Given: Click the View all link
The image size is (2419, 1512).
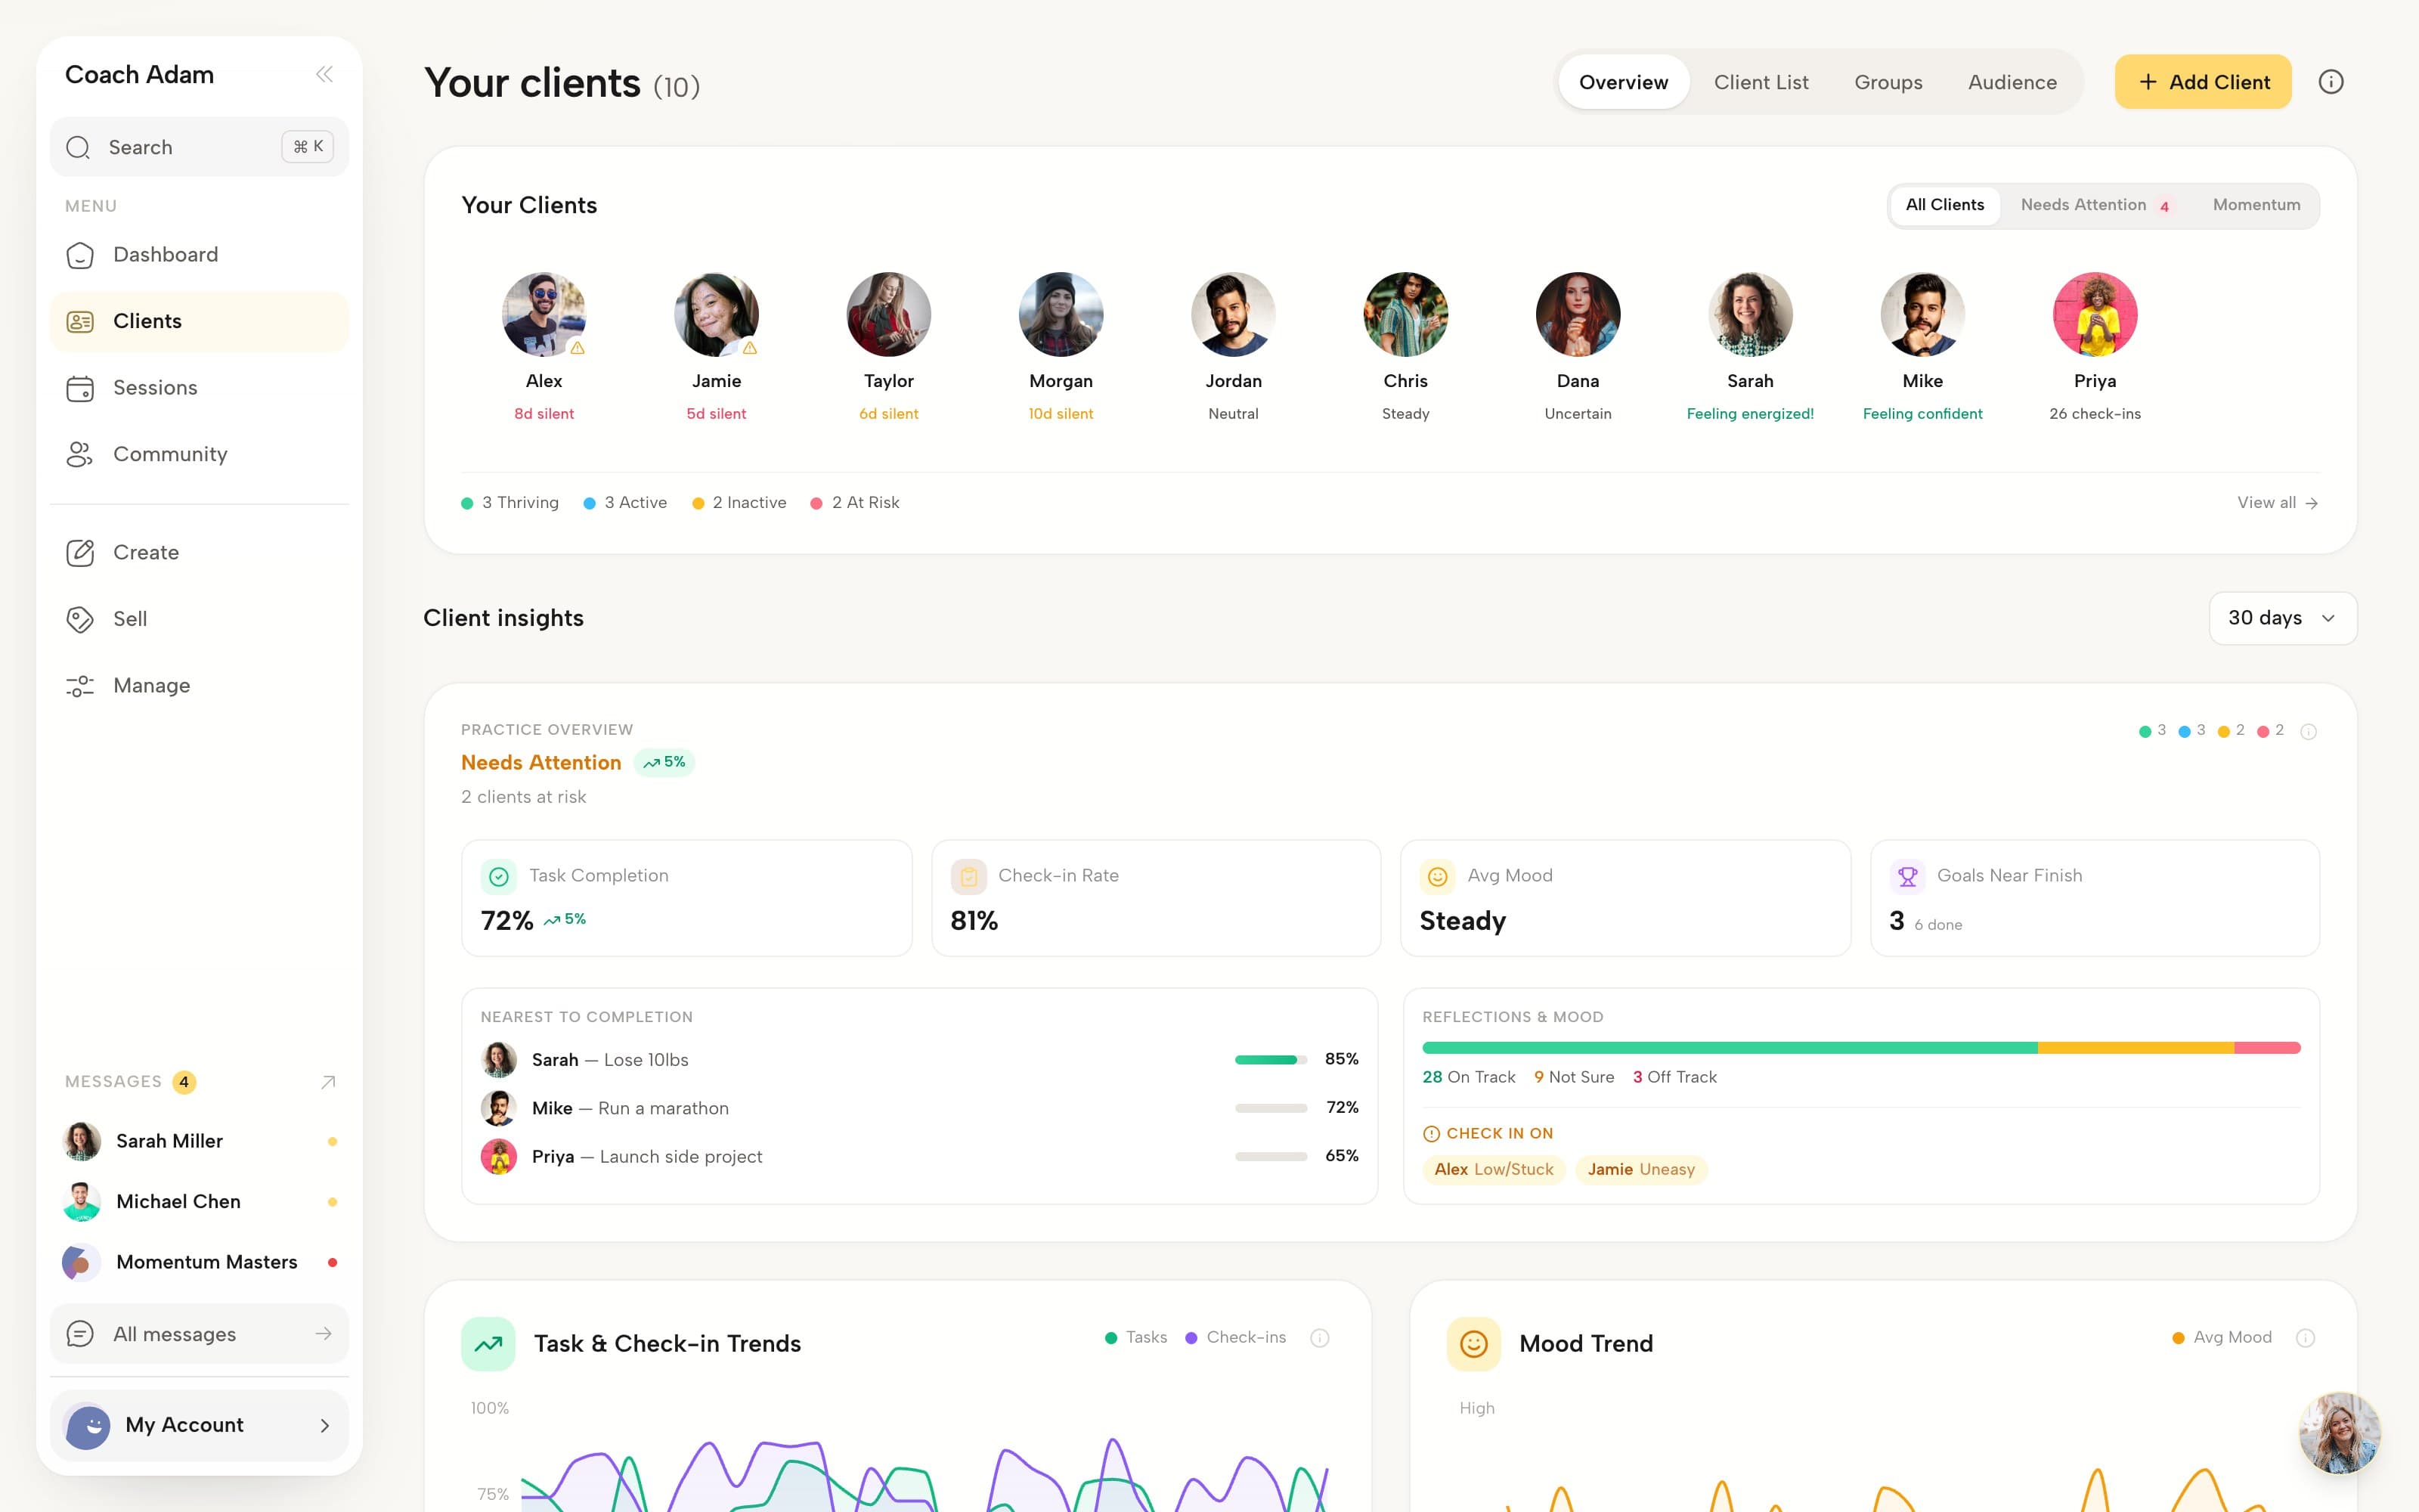Looking at the screenshot, I should pos(2277,503).
